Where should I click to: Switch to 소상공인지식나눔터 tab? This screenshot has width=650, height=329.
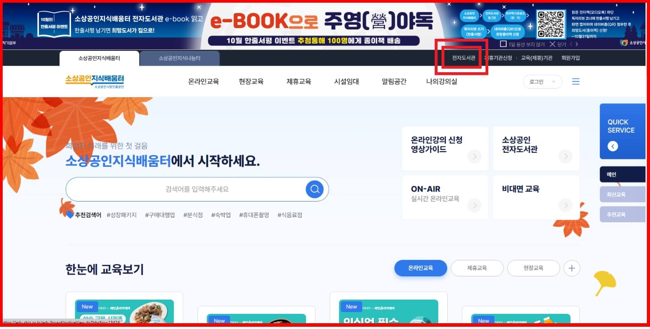(x=180, y=58)
